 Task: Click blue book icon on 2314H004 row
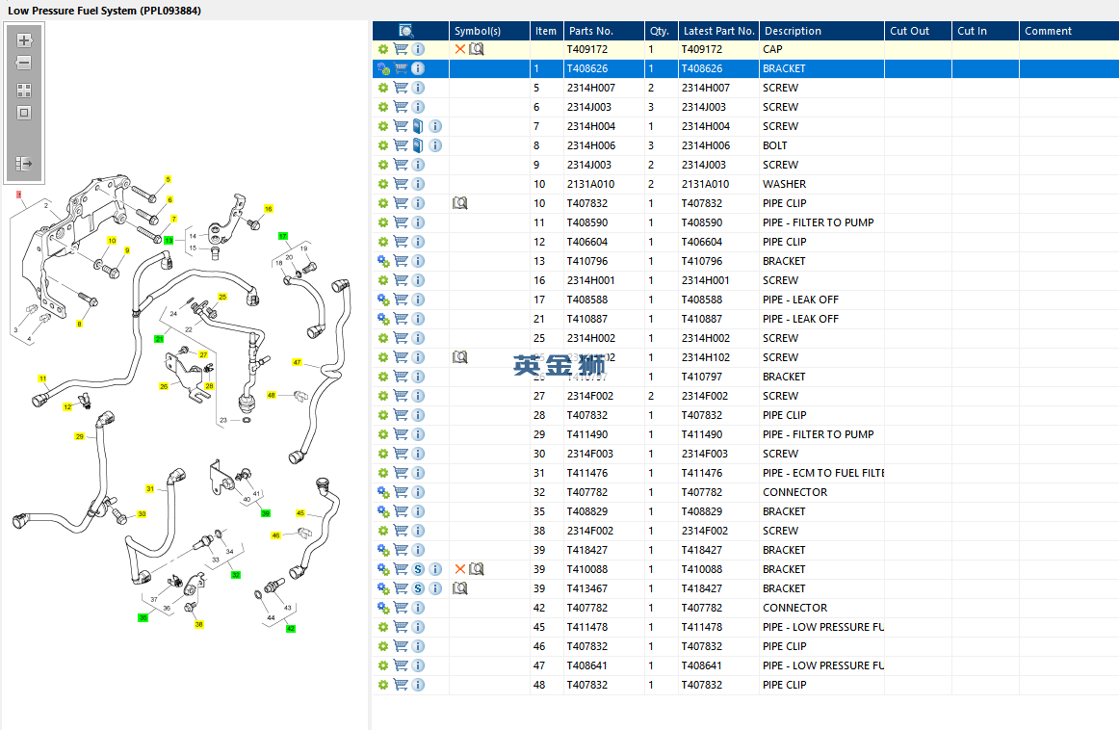click(418, 126)
